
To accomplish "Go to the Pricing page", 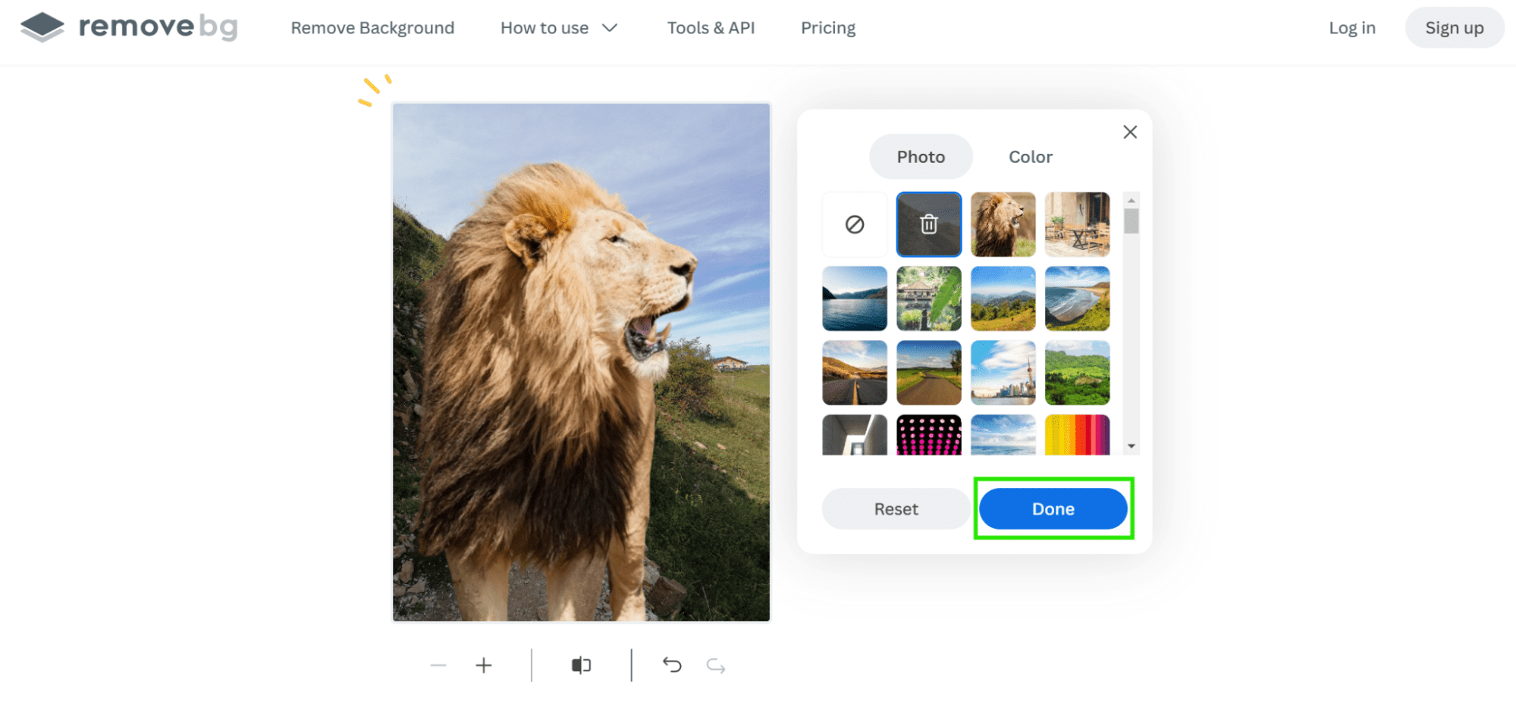I will click(828, 28).
